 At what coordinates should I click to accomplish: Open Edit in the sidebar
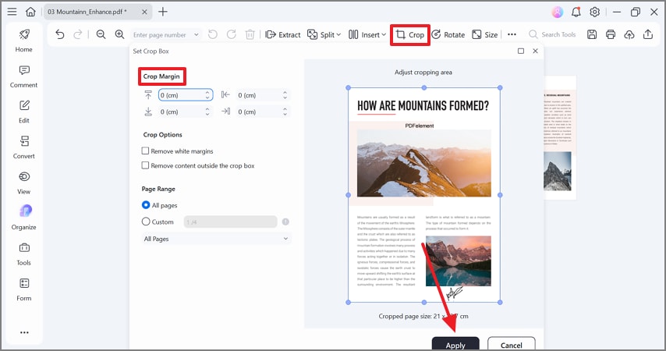[x=23, y=112]
